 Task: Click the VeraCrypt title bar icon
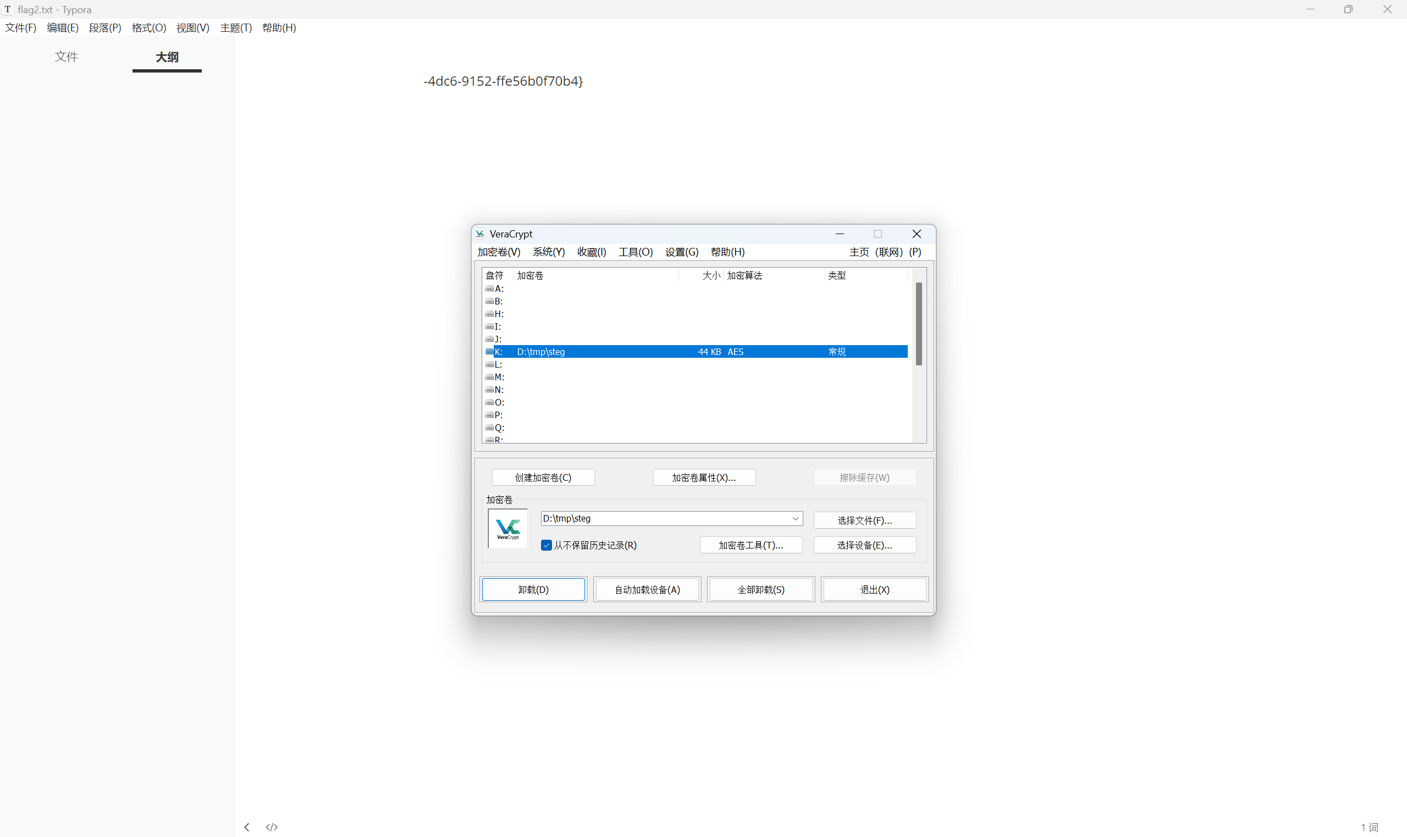[x=480, y=234]
